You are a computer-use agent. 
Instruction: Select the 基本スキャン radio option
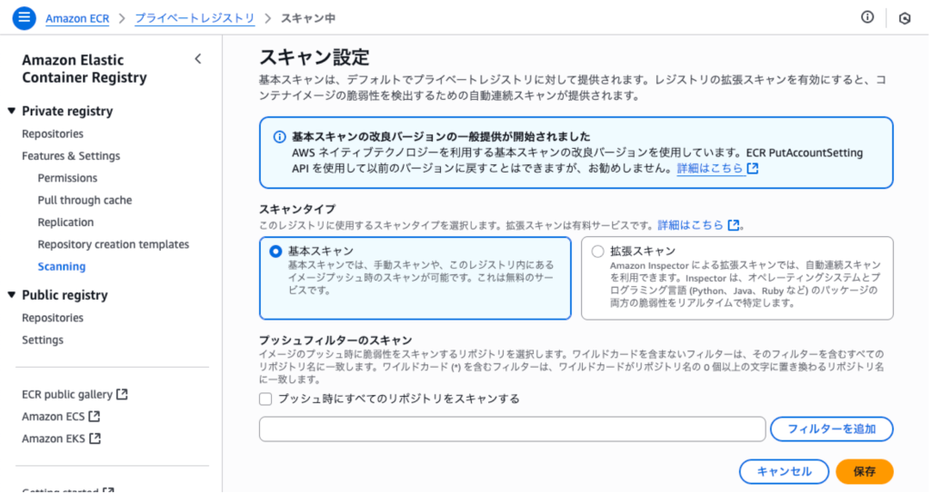pos(276,252)
